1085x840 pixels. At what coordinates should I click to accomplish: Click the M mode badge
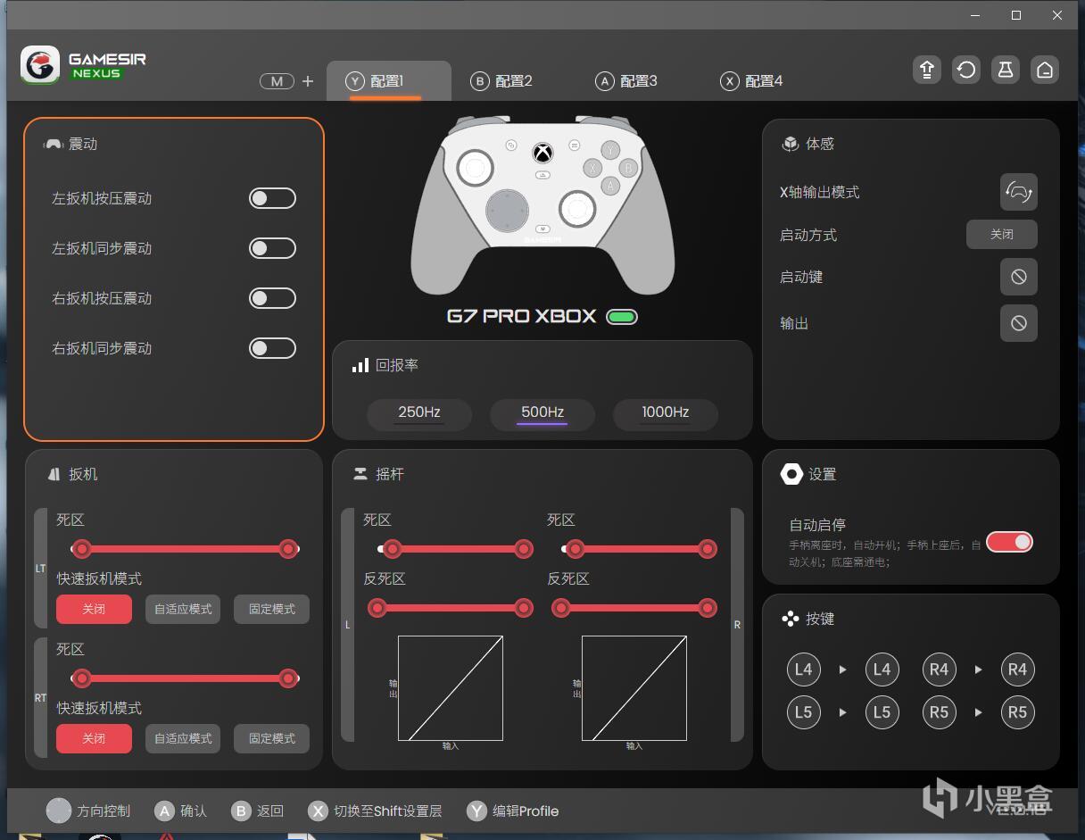[277, 81]
